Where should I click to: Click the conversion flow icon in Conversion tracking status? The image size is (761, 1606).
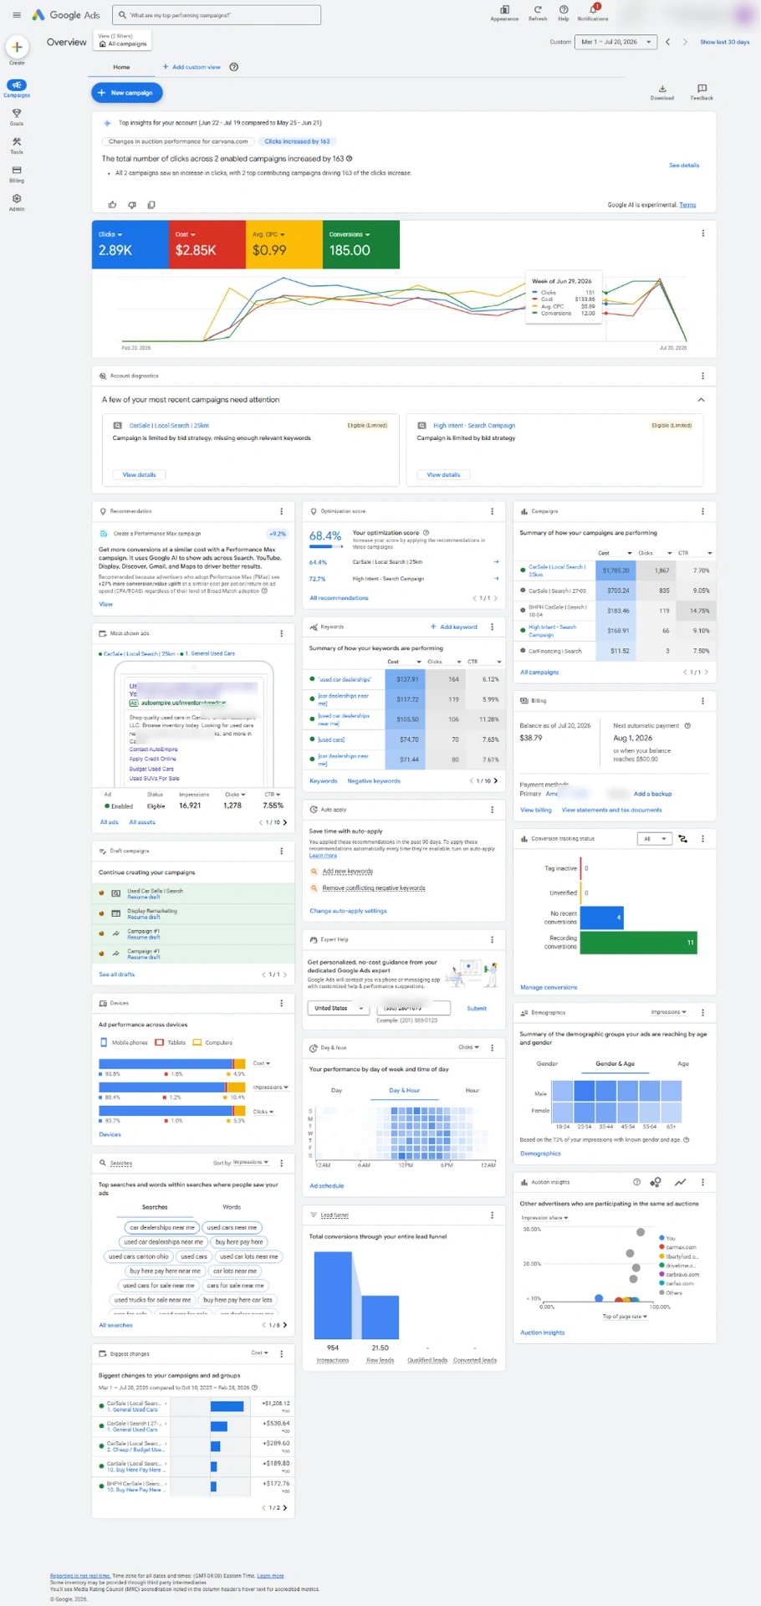(x=683, y=838)
